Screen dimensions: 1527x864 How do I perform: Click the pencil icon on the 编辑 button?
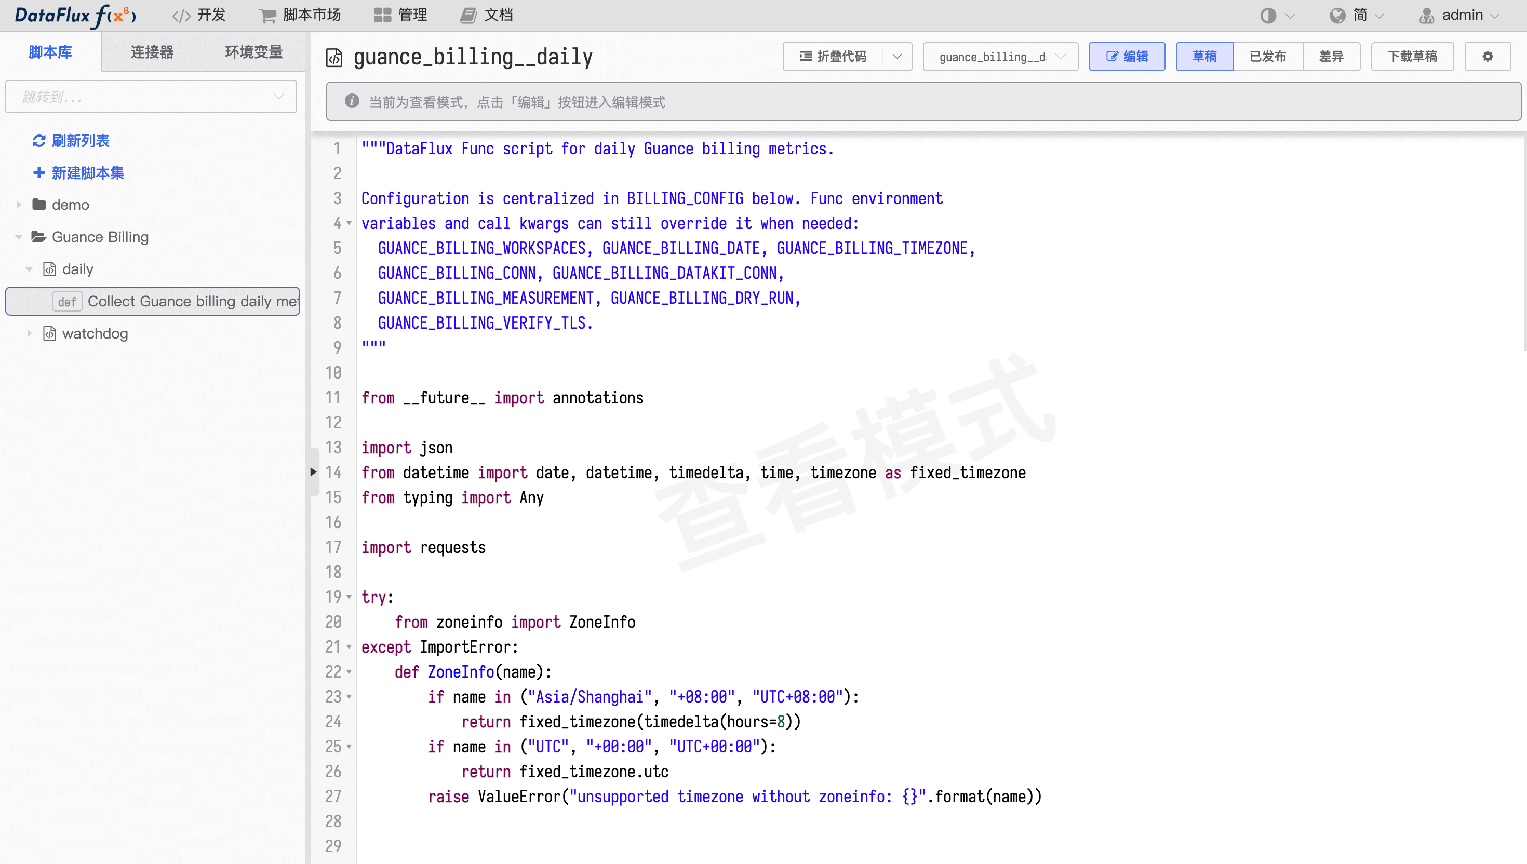click(1112, 57)
